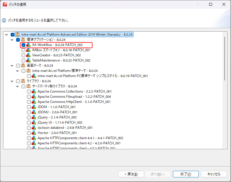Click the package icon beside 画面テーマ

click(x=23, y=66)
